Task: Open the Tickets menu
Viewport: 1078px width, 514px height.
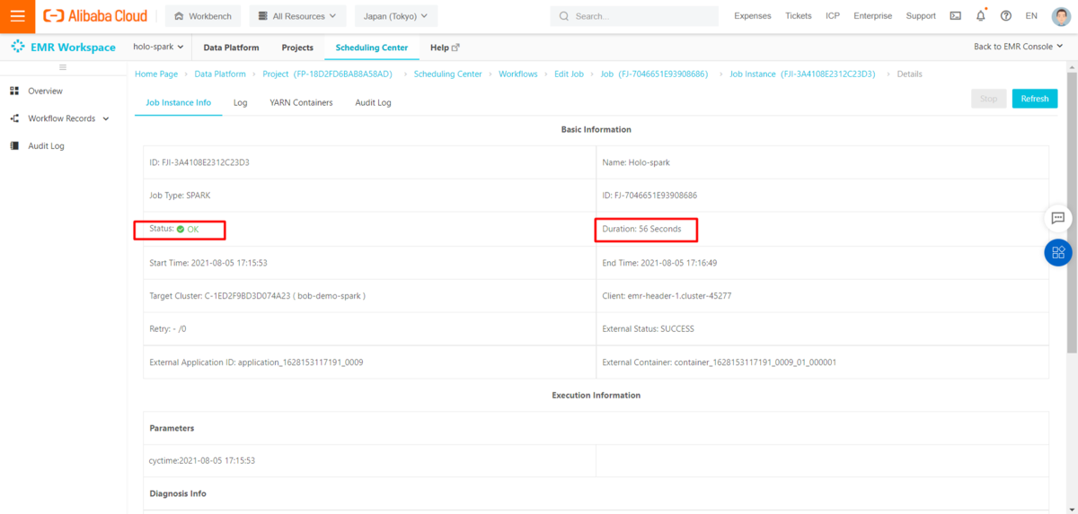Action: tap(799, 16)
